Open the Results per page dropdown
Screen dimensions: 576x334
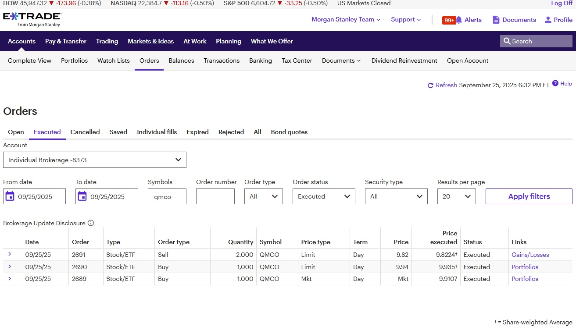(x=456, y=196)
